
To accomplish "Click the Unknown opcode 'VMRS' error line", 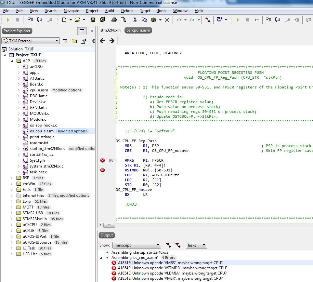I will tap(170, 263).
